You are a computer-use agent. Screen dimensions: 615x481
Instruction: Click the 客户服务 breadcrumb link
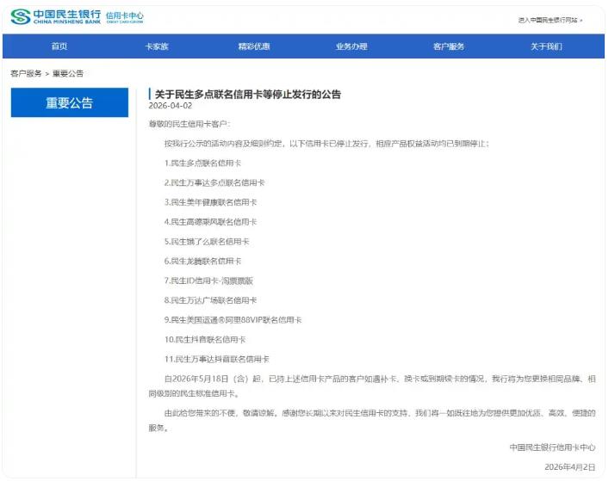26,74
